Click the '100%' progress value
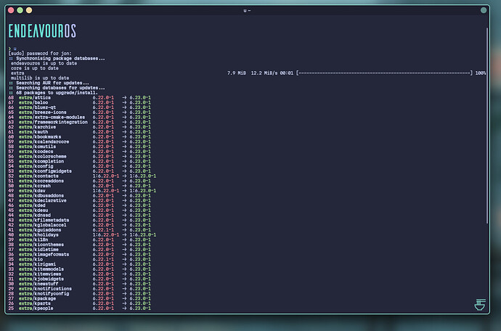The image size is (501, 331). tap(480, 73)
